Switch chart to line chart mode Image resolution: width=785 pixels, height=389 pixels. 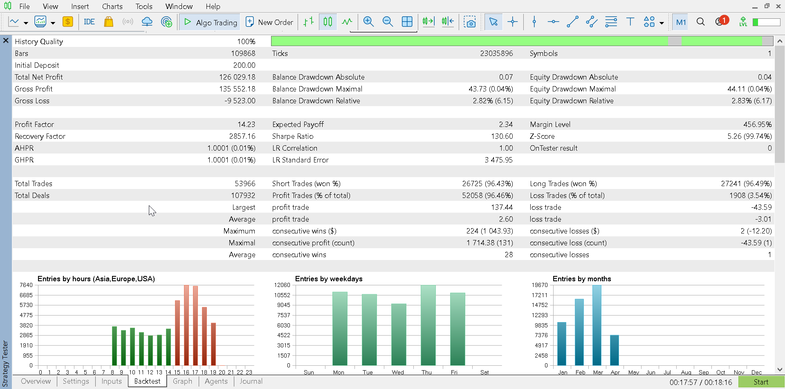coord(347,22)
